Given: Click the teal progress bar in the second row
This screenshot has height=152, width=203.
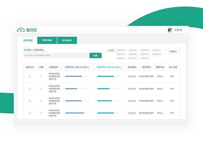Looking at the screenshot, I should [x=109, y=89].
